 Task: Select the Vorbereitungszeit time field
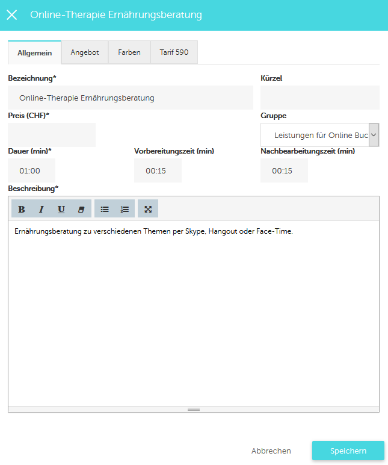coord(158,170)
